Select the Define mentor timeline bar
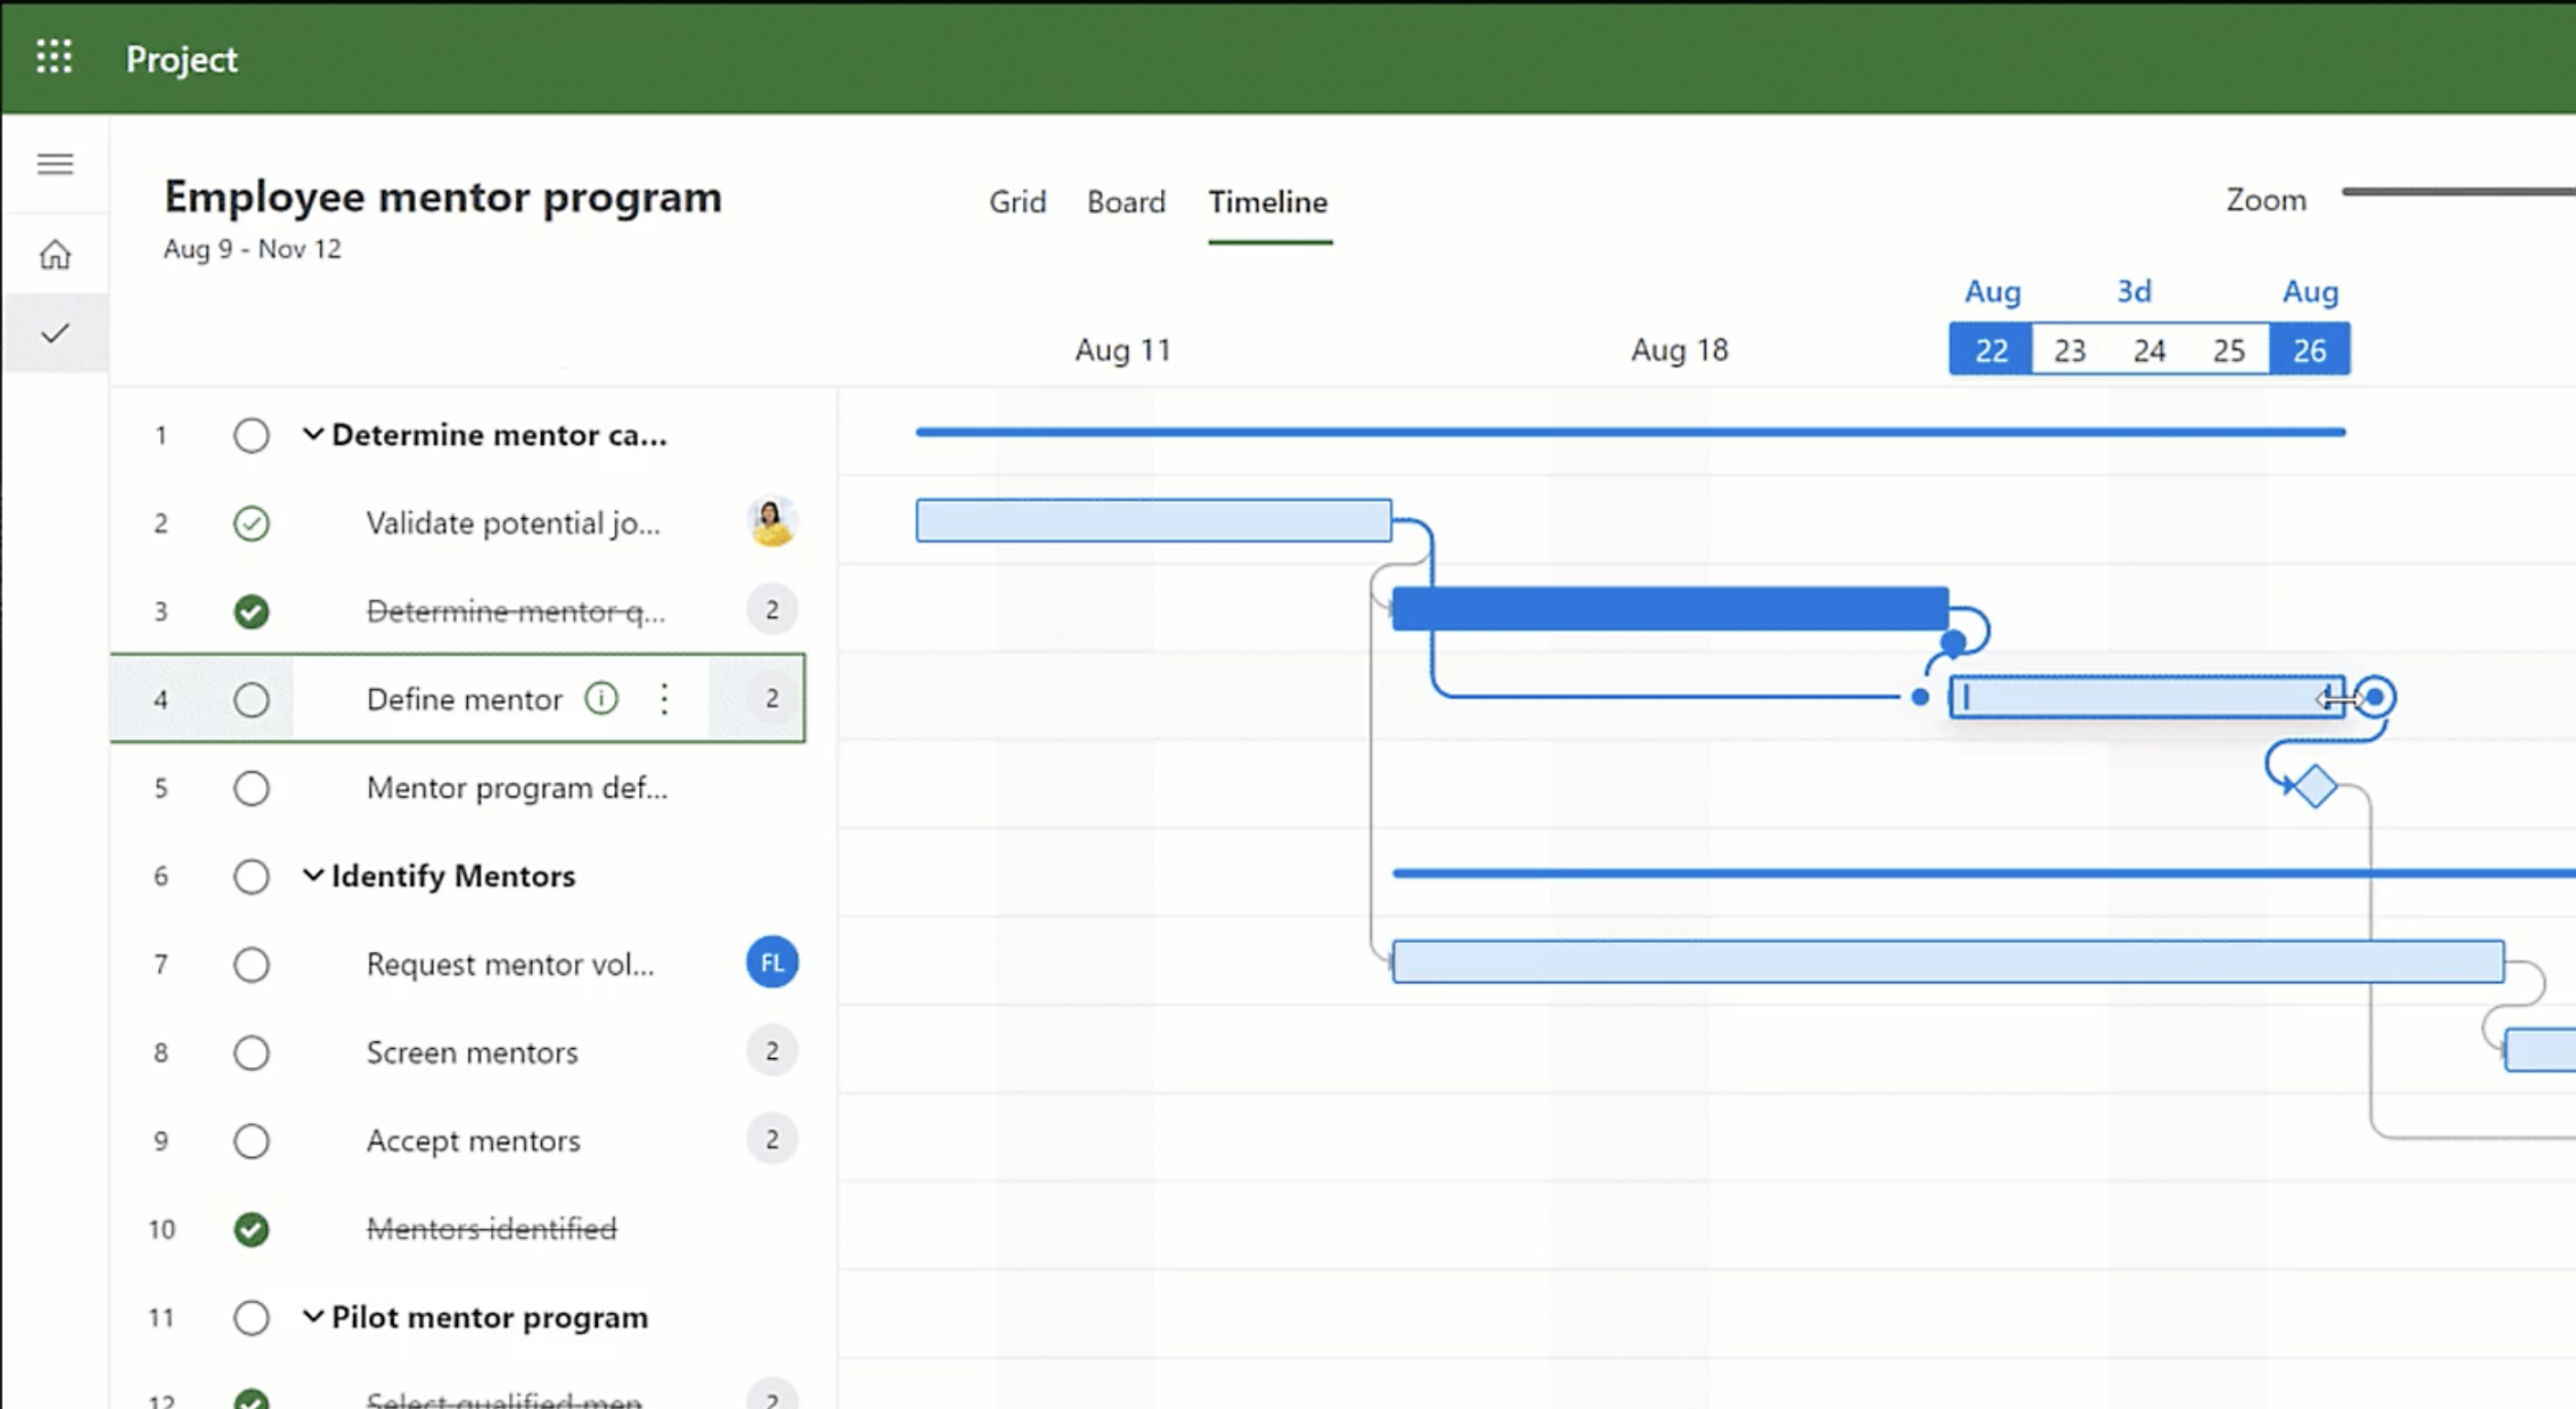Viewport: 2576px width, 1409px height. pyautogui.click(x=2147, y=697)
